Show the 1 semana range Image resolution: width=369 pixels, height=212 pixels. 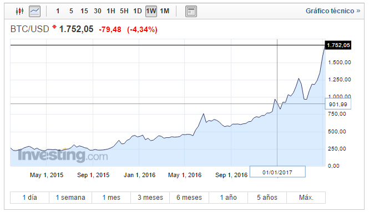coord(70,198)
